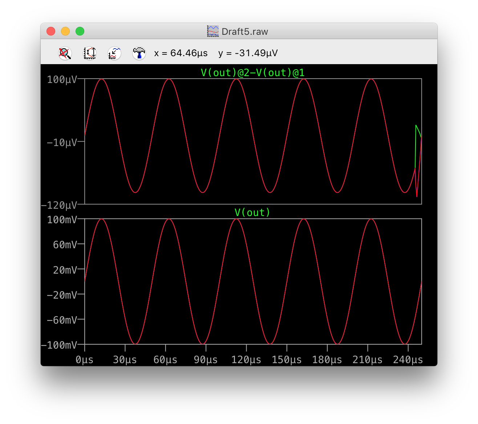The image size is (478, 424).
Task: Enter full screen using the green button
Action: [80, 32]
